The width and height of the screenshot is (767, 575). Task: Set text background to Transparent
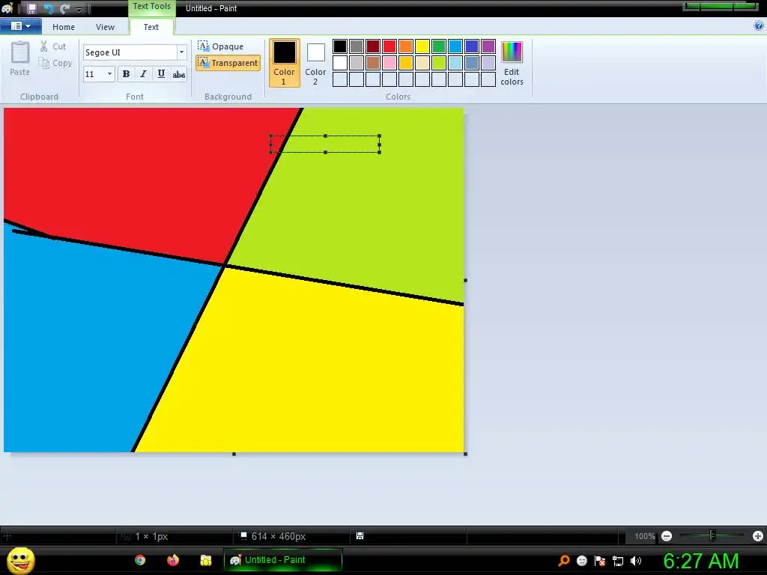[x=228, y=63]
